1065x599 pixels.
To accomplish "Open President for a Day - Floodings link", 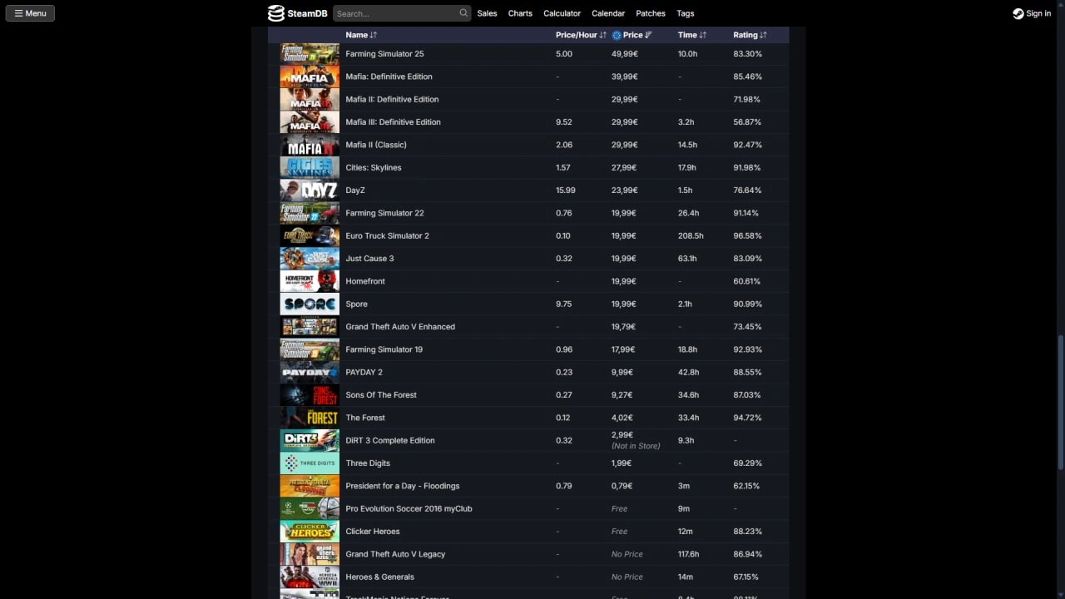I will point(403,486).
